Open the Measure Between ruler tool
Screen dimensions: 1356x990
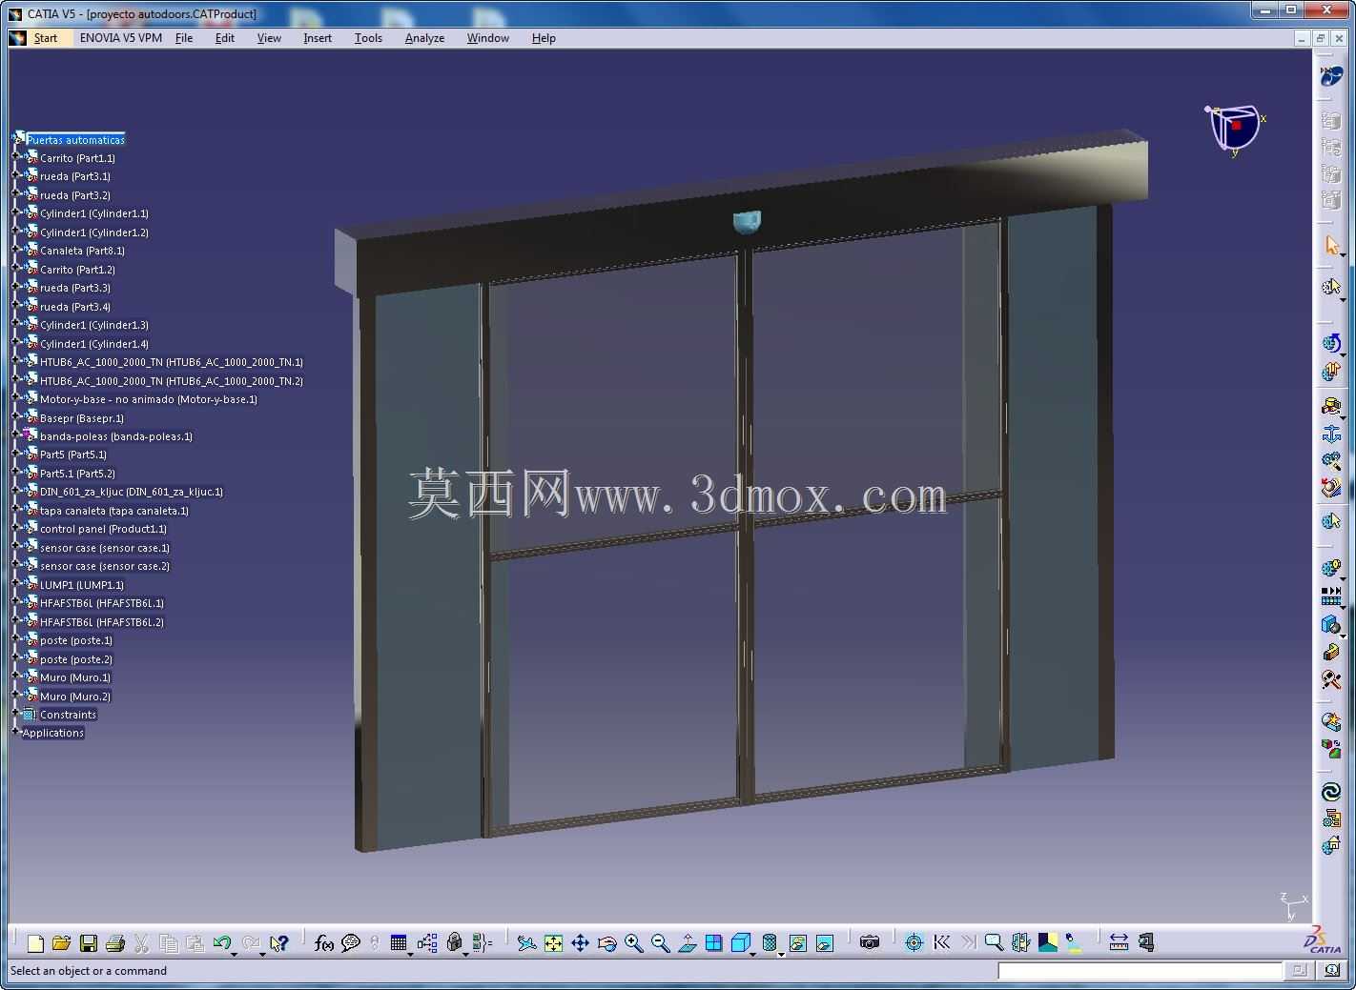click(x=1119, y=943)
